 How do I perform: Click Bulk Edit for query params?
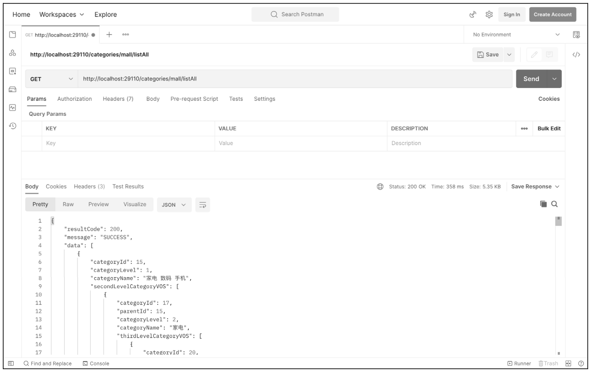click(x=549, y=128)
